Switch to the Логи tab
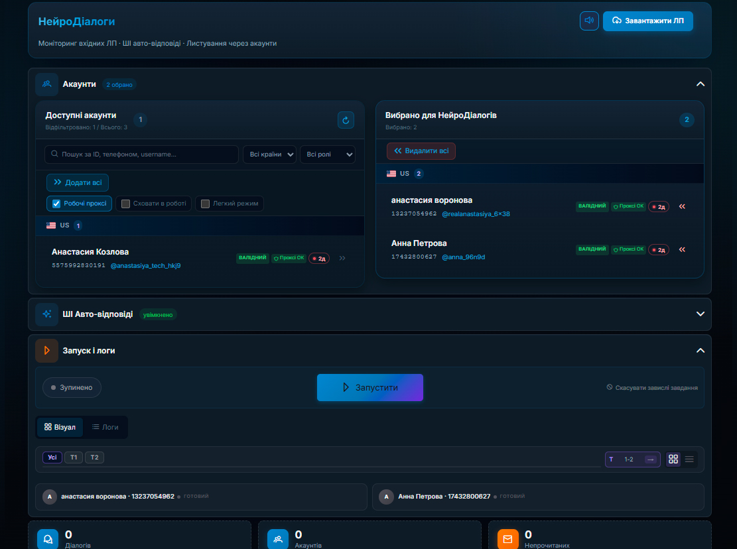 105,428
